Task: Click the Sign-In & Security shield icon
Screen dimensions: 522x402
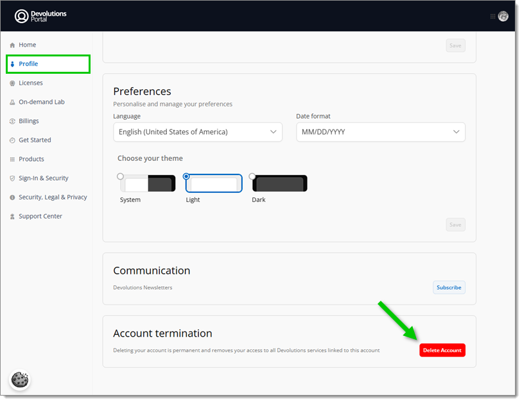Action: [12, 178]
